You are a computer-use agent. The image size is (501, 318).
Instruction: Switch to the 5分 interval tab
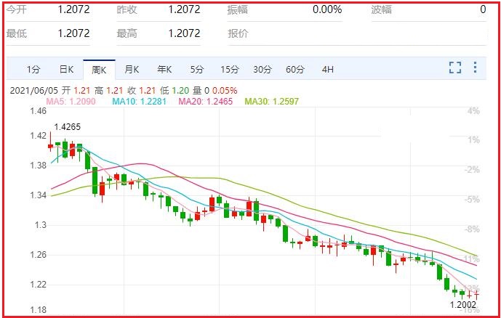pos(197,70)
